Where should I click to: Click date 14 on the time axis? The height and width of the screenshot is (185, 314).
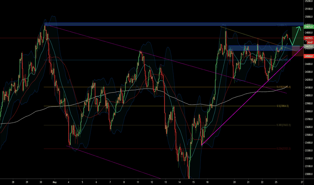[180, 182]
